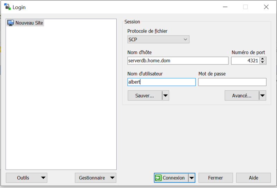
Task: Click into the Nom d'hôte field
Action: coord(178,61)
